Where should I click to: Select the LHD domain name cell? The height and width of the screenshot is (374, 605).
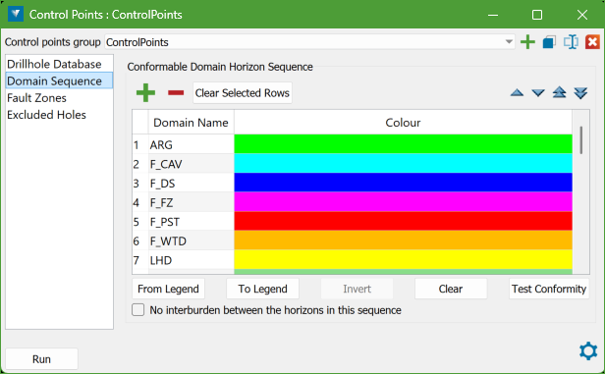[x=191, y=260]
